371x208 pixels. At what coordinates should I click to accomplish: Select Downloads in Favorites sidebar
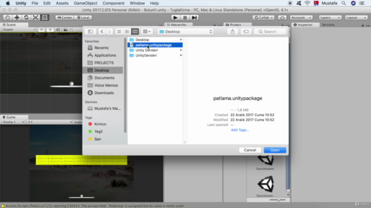click(x=103, y=93)
